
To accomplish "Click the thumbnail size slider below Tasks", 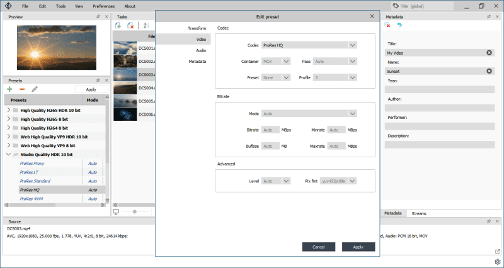I will click(135, 212).
